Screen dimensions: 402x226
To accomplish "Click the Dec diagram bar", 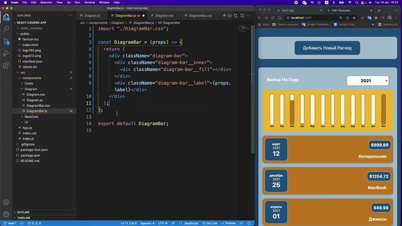I will [384, 109].
